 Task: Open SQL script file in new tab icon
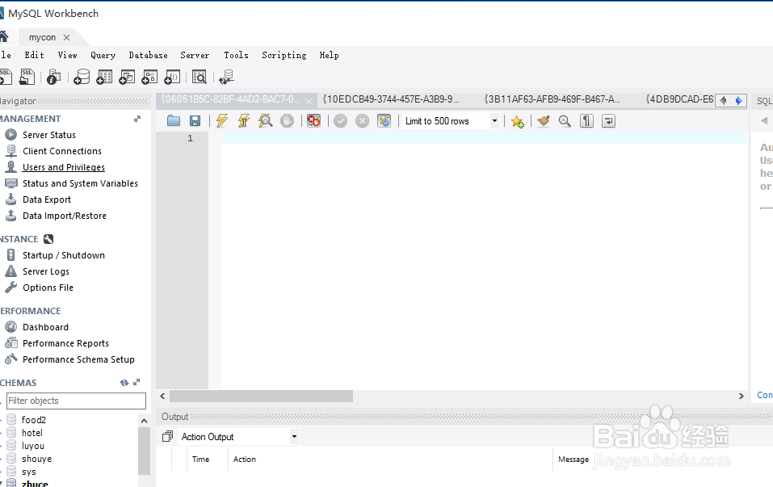(x=27, y=77)
